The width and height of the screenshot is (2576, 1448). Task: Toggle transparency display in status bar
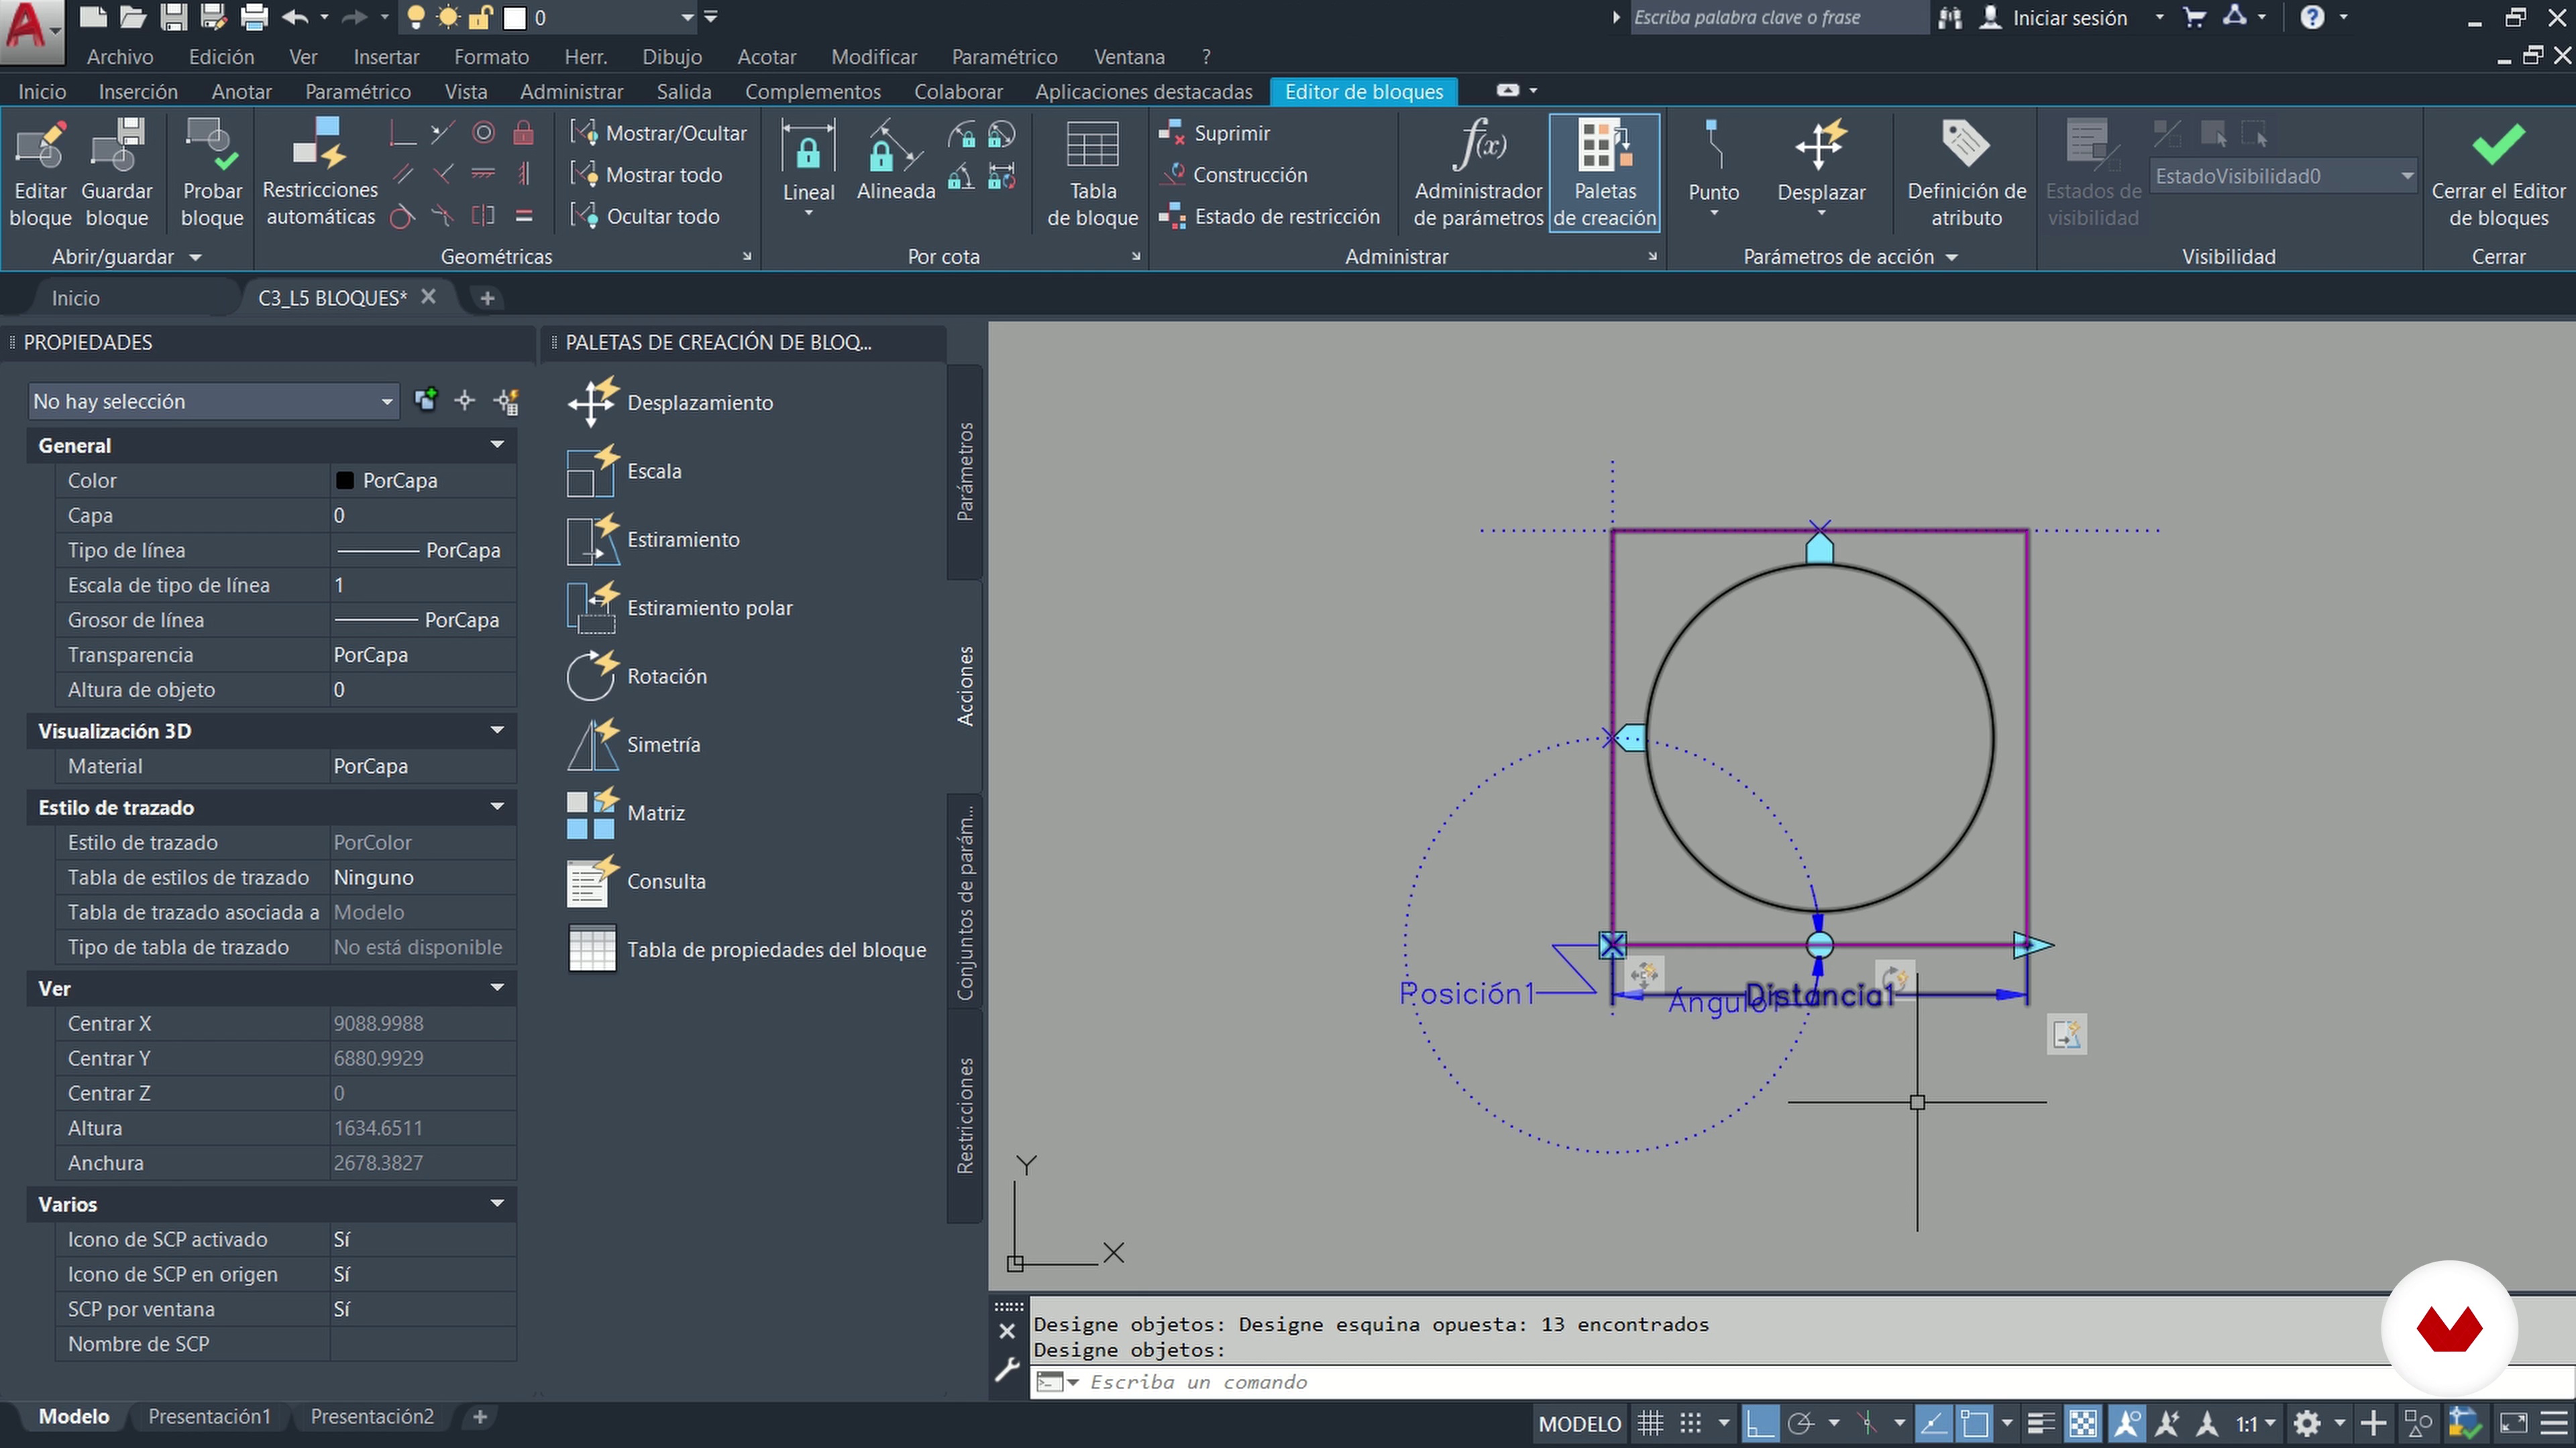point(2083,1423)
